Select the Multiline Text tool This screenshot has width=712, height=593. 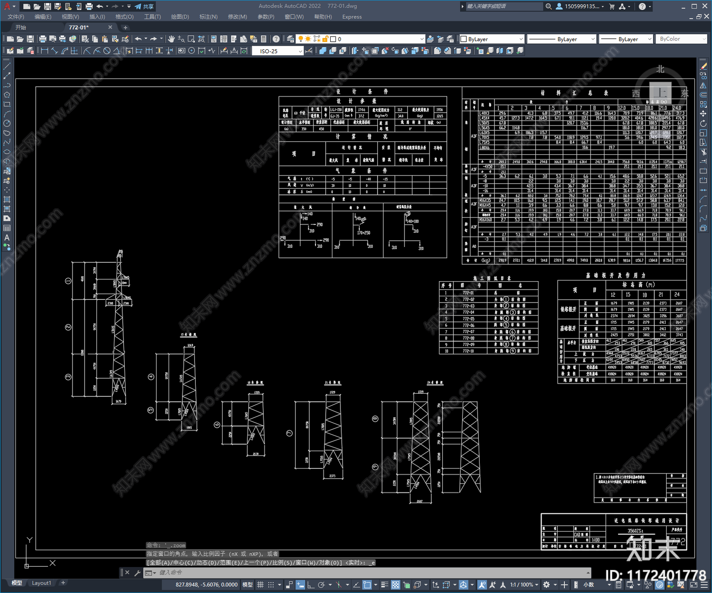pyautogui.click(x=7, y=238)
